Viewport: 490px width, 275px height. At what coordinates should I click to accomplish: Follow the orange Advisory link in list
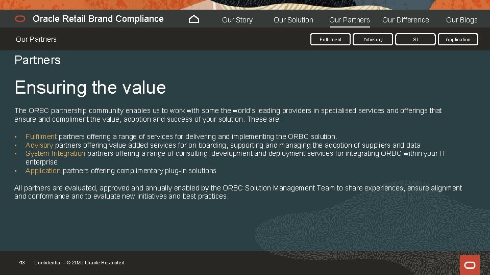39,145
